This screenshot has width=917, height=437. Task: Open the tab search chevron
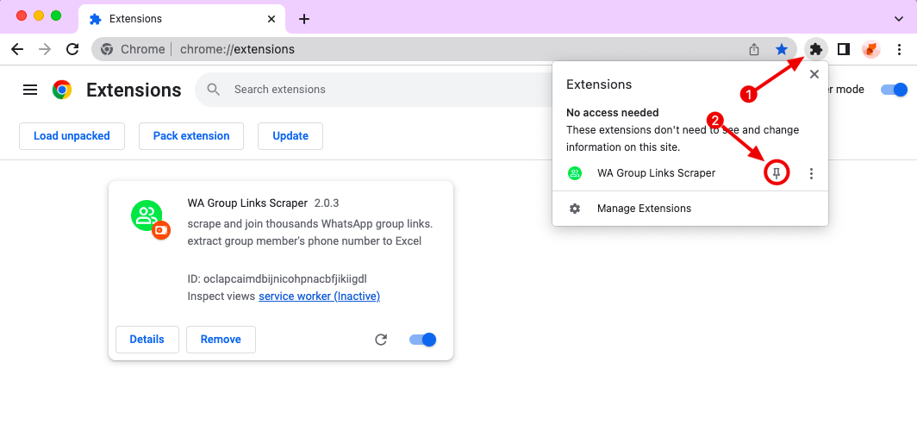pyautogui.click(x=899, y=19)
